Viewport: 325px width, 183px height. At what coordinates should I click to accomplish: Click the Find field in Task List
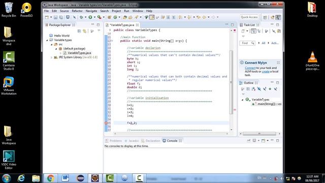[x=247, y=43]
